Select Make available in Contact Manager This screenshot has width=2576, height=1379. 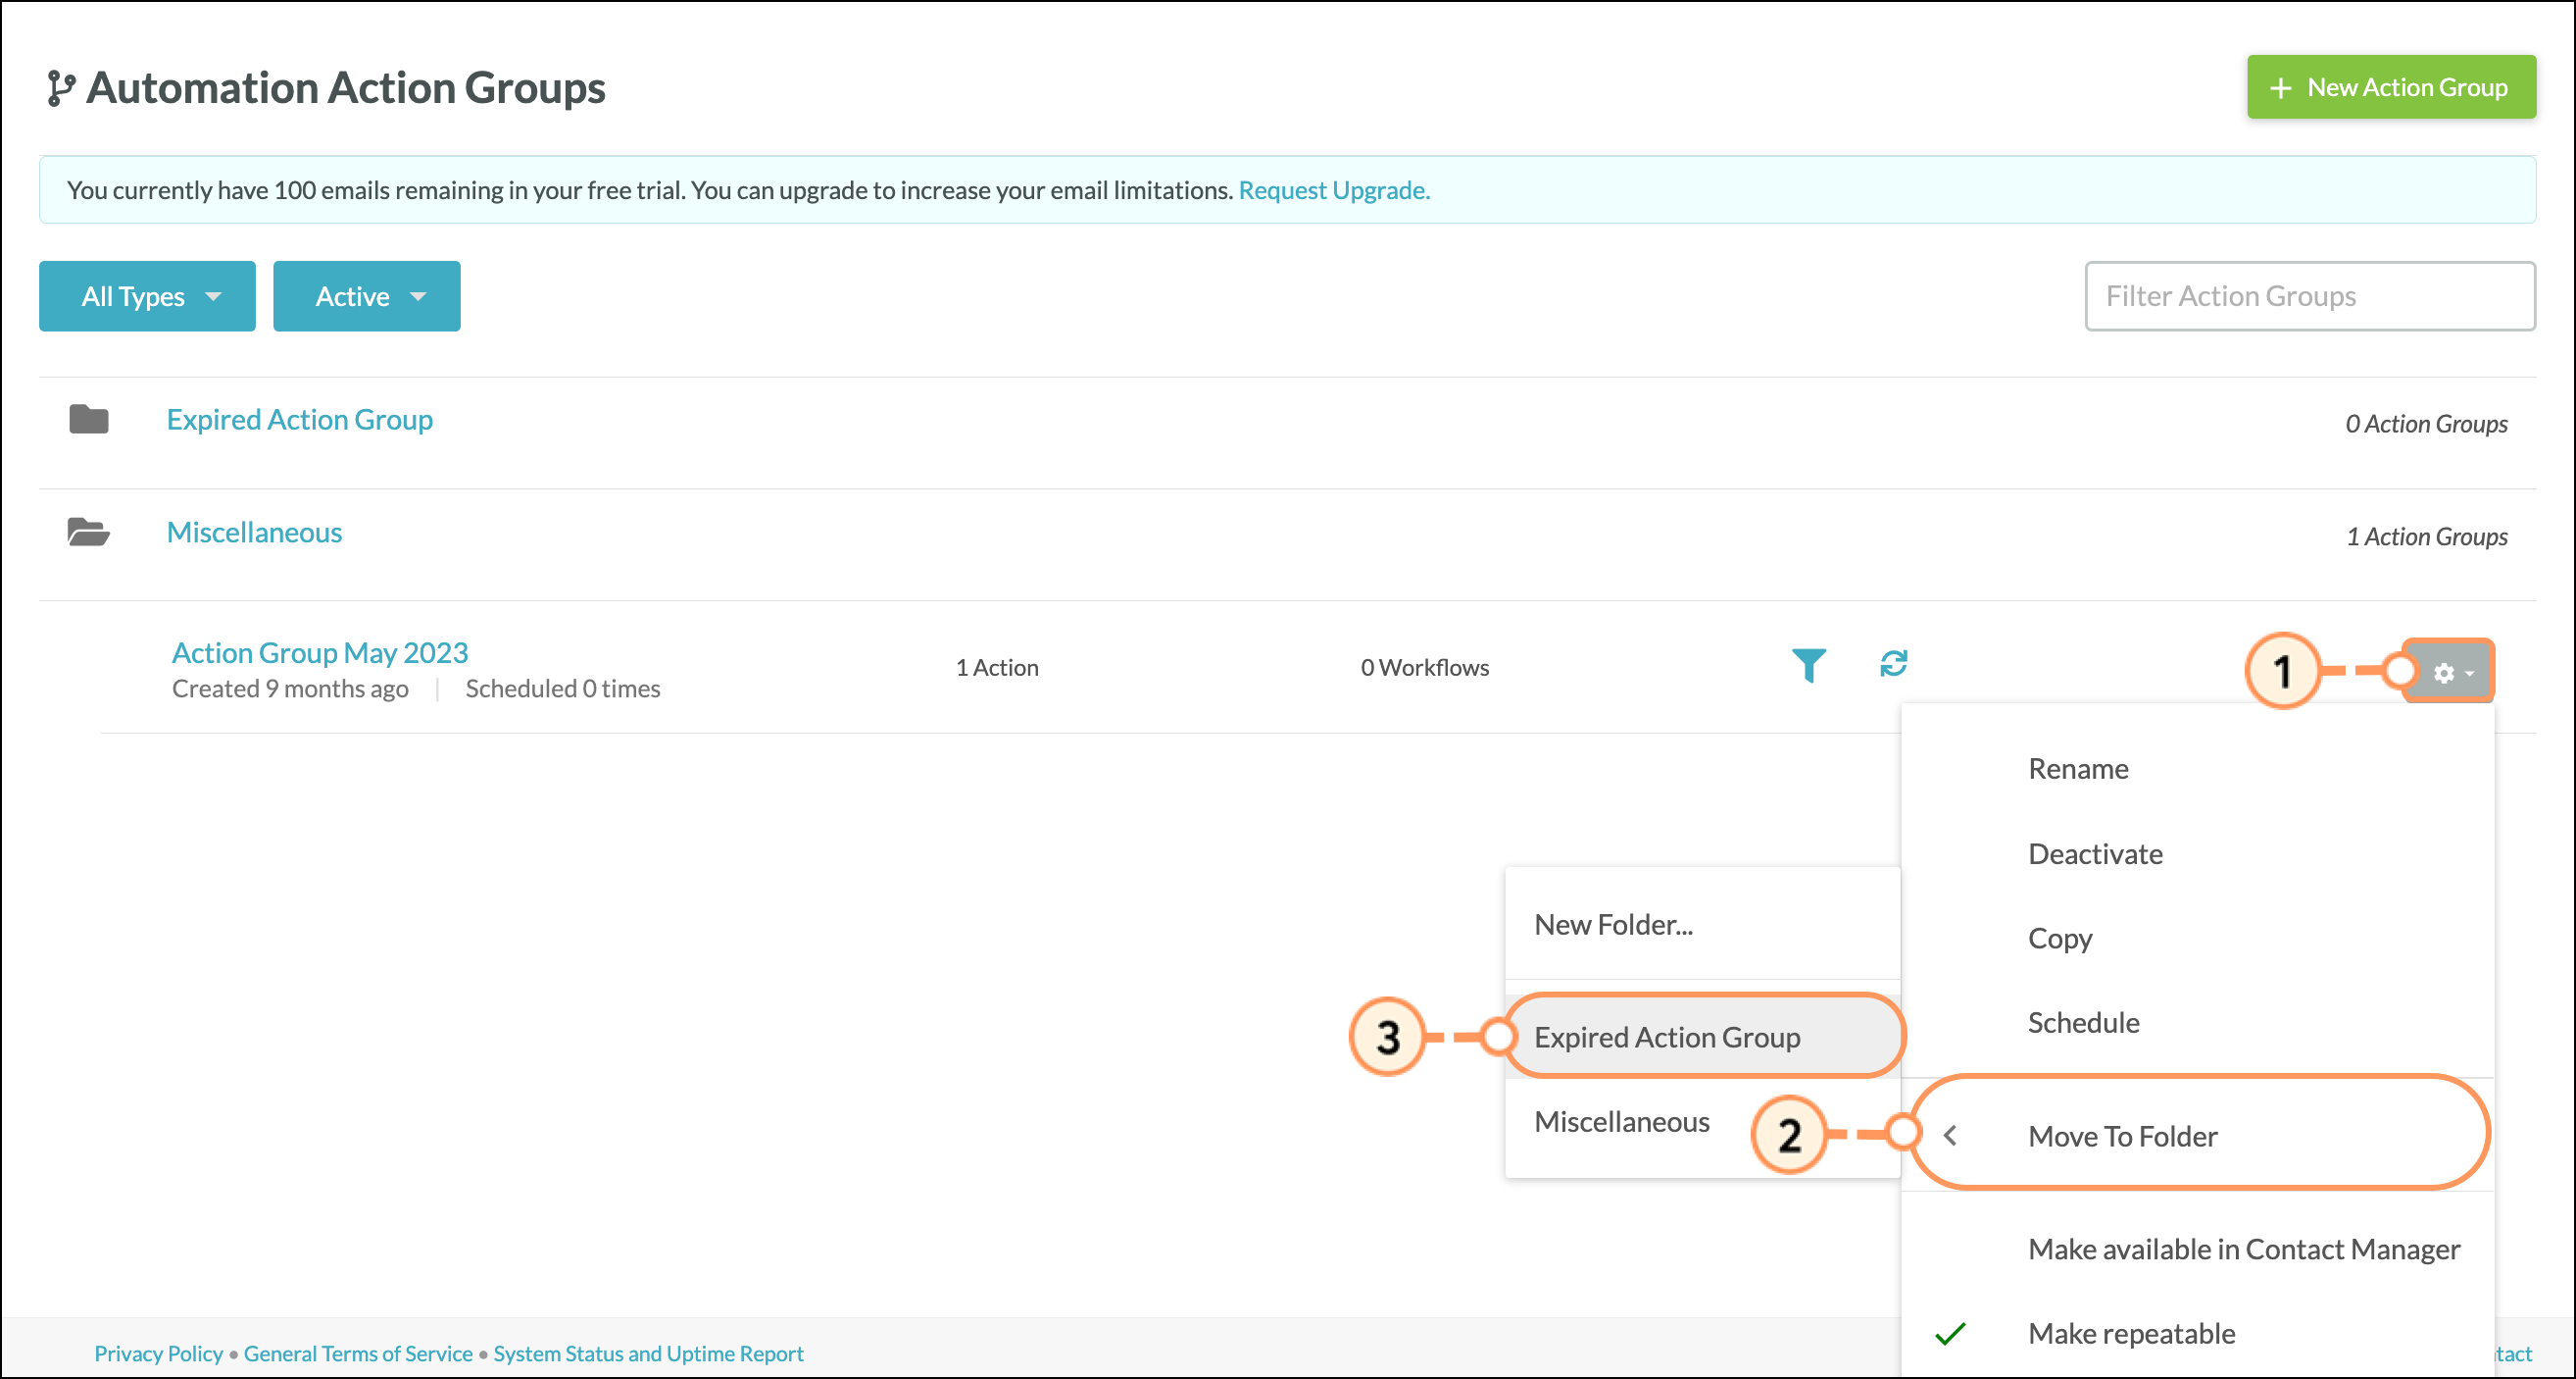2198,1249
